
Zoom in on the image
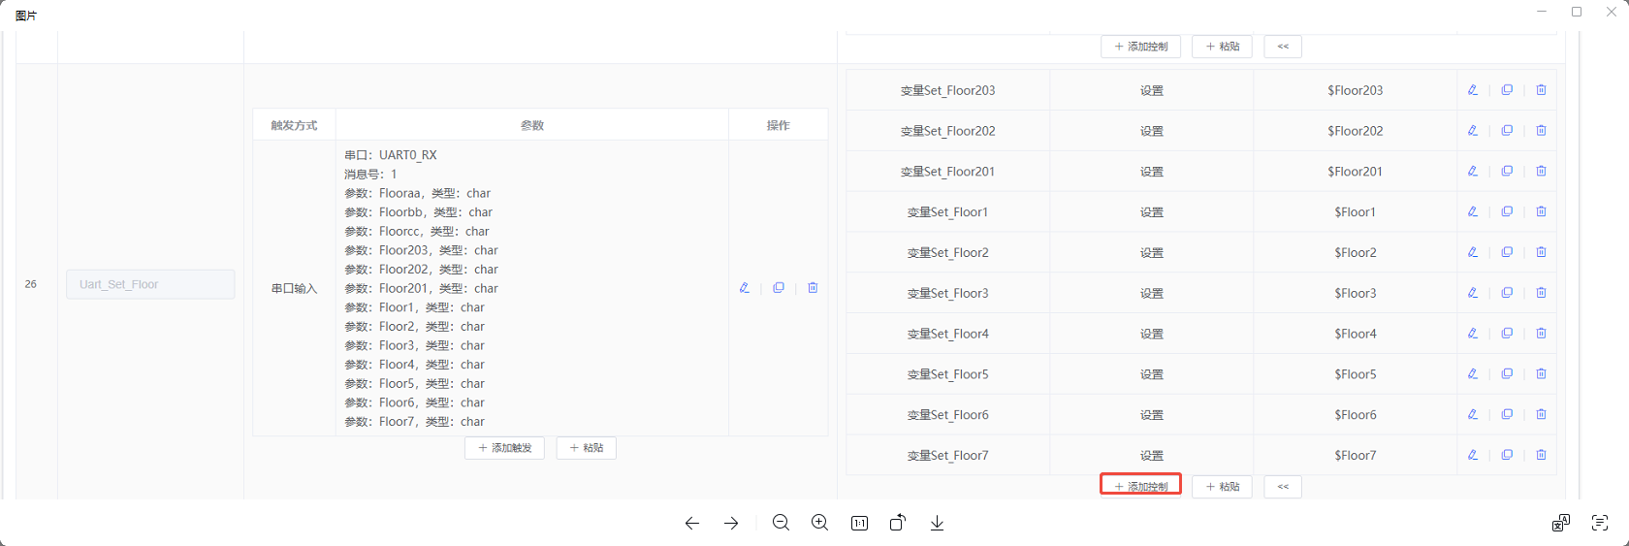[x=819, y=523]
